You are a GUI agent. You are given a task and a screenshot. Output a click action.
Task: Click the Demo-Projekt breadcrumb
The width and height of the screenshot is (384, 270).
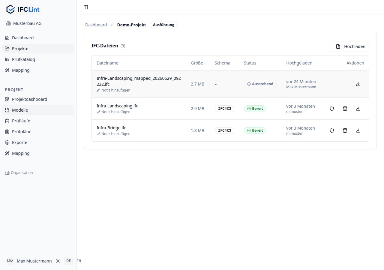131,25
